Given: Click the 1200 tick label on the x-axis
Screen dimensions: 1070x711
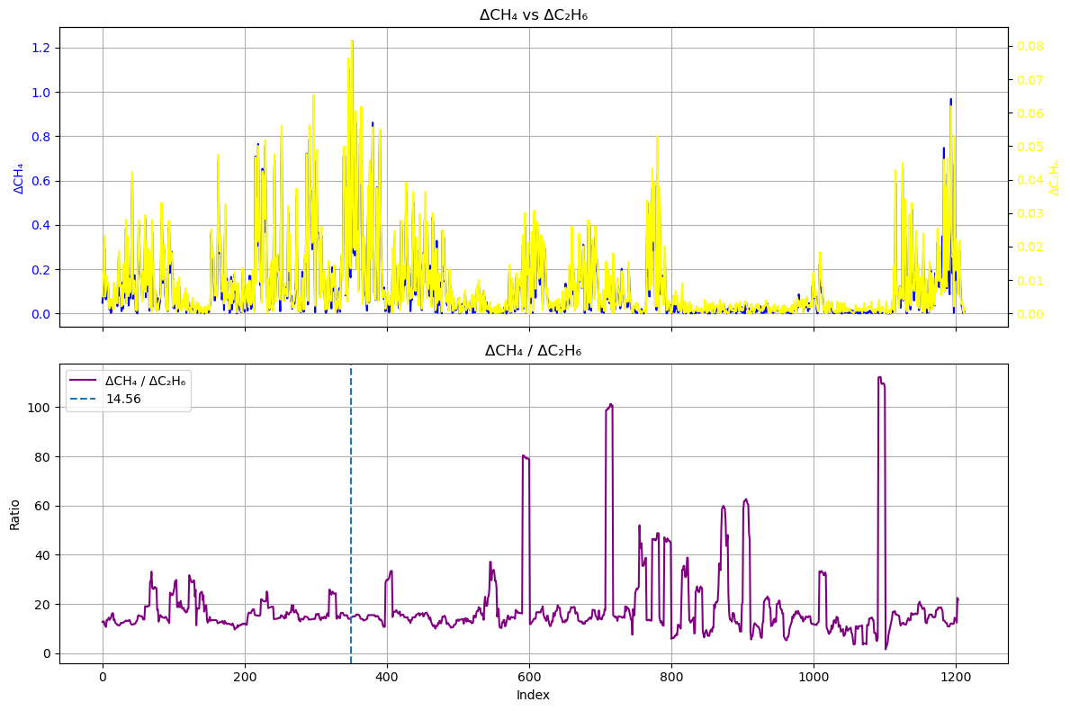Looking at the screenshot, I should pos(956,677).
